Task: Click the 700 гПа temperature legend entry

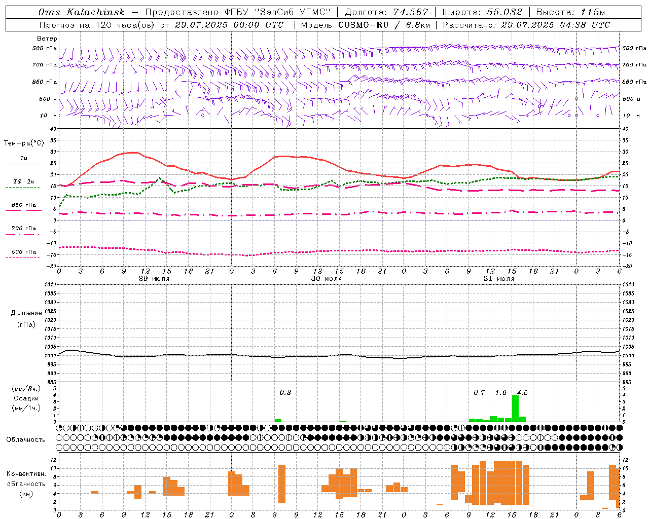Action: [x=24, y=229]
